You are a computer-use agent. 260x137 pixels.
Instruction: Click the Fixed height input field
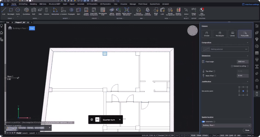(x=243, y=61)
